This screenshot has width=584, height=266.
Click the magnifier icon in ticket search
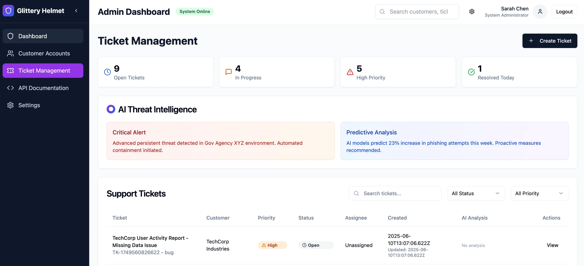point(356,193)
